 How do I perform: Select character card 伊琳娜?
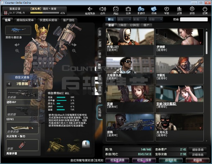click(x=180, y=42)
